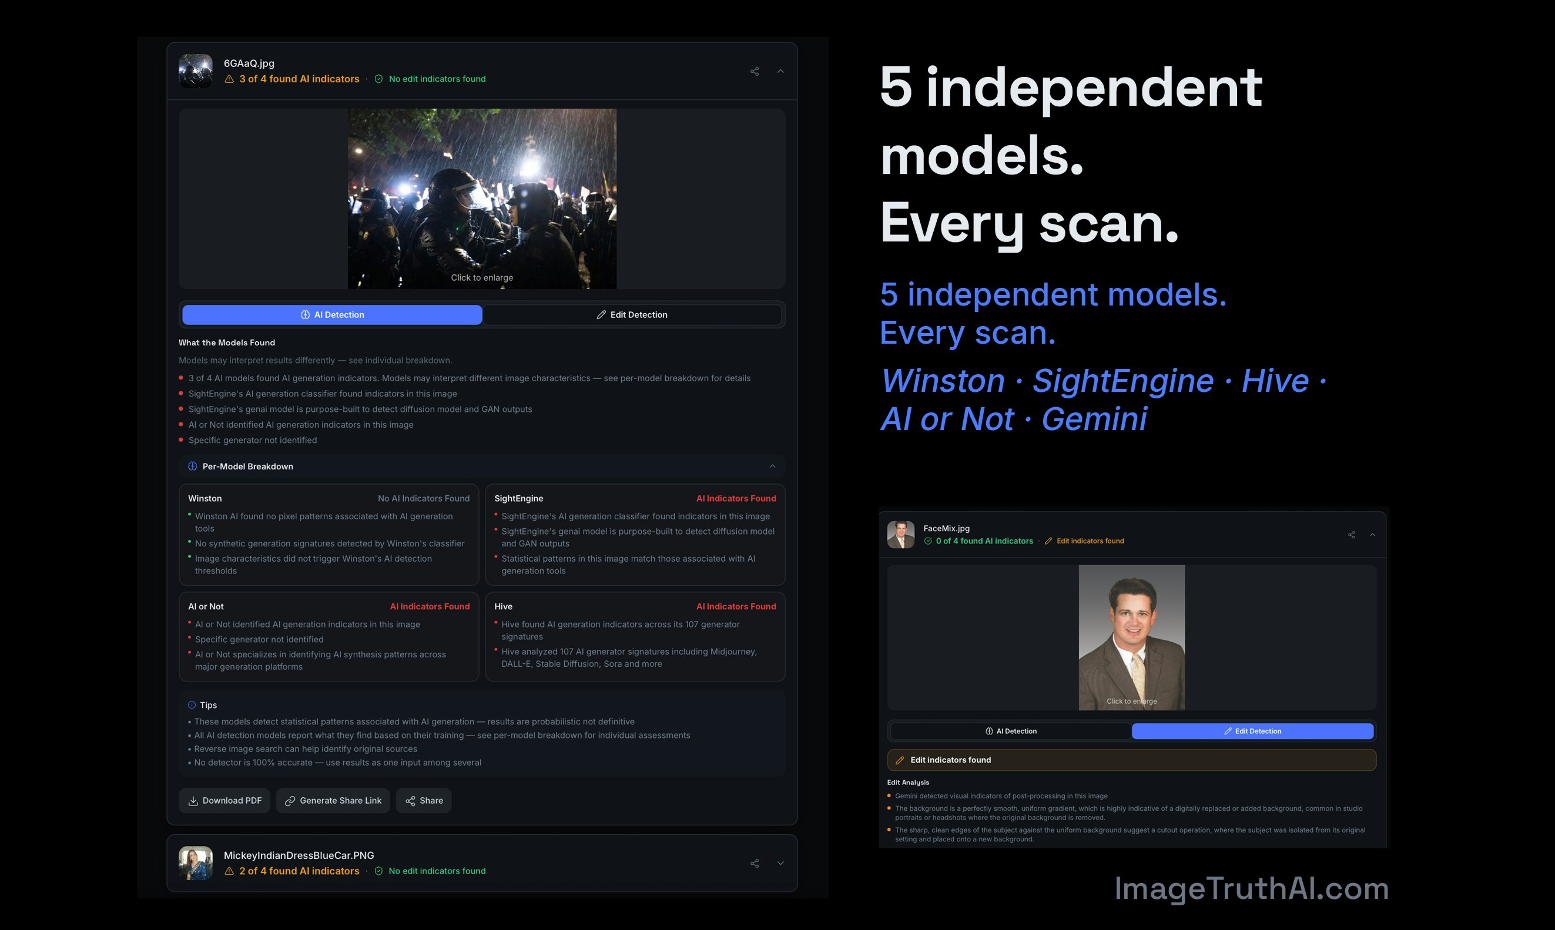Click the AI or Not model card heading
The height and width of the screenshot is (930, 1555).
(x=206, y=607)
